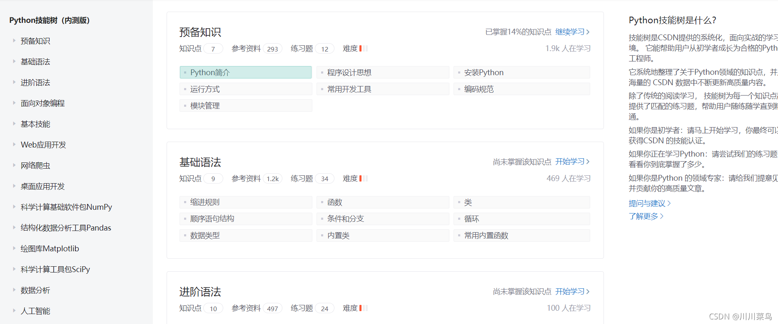Click the 知识点 count 7 badge

[213, 49]
